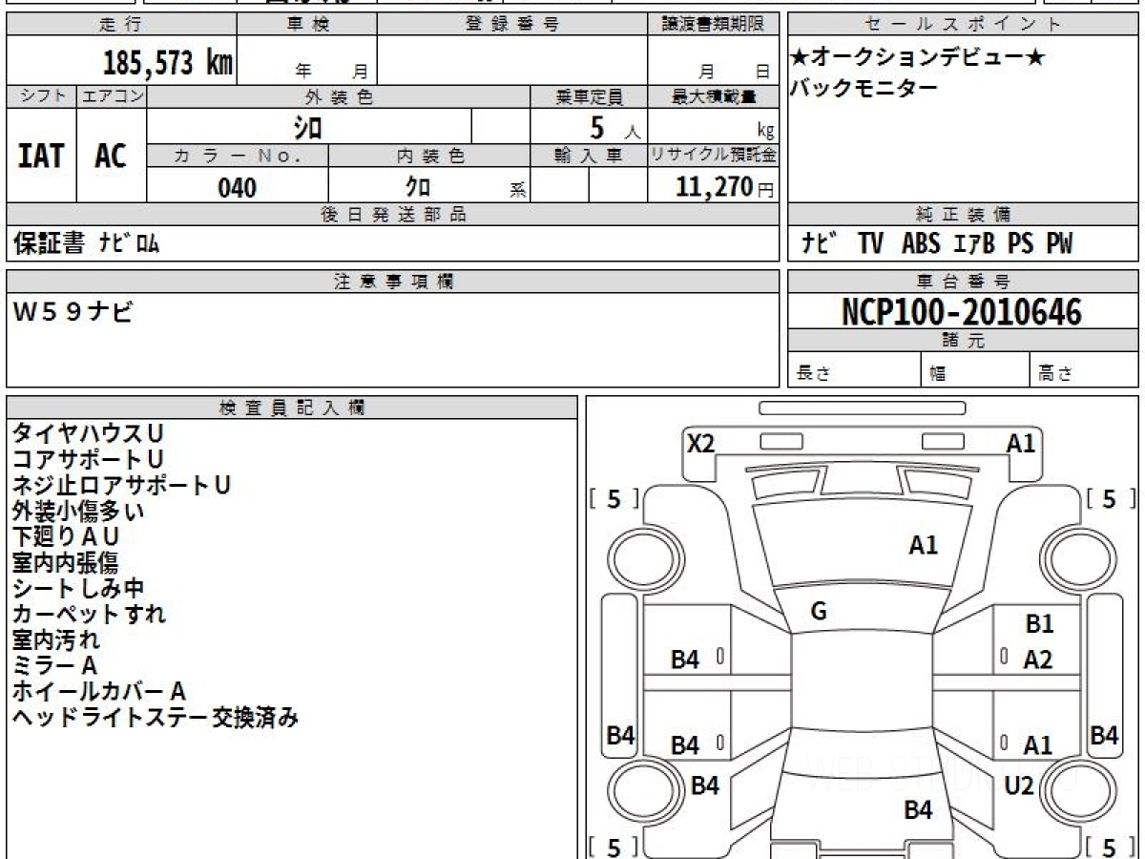Viewport: 1145px width, 859px height.
Task: Select the シートしみ中 note
Action: point(78,588)
